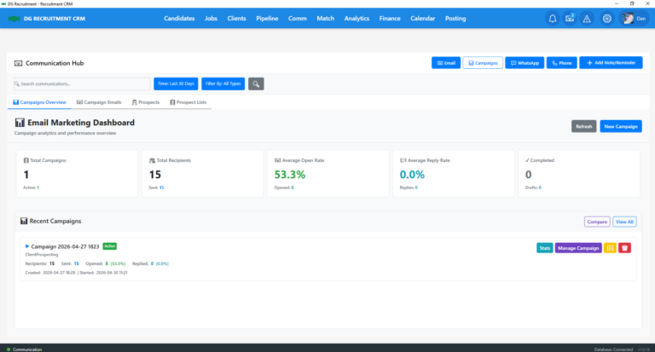Open the notifications bell icon
655x352 pixels.
click(553, 19)
